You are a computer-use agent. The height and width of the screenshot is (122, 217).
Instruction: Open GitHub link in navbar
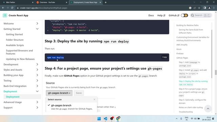tap(174, 15)
